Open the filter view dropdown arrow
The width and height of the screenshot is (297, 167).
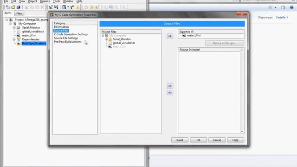click(68, 7)
